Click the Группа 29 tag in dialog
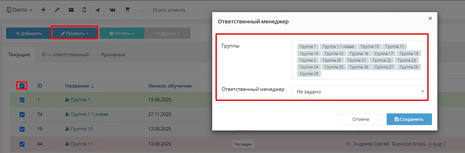The width and height of the screenshot is (465, 153). (x=309, y=74)
